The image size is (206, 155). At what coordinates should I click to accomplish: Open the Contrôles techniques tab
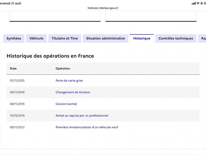(x=176, y=38)
